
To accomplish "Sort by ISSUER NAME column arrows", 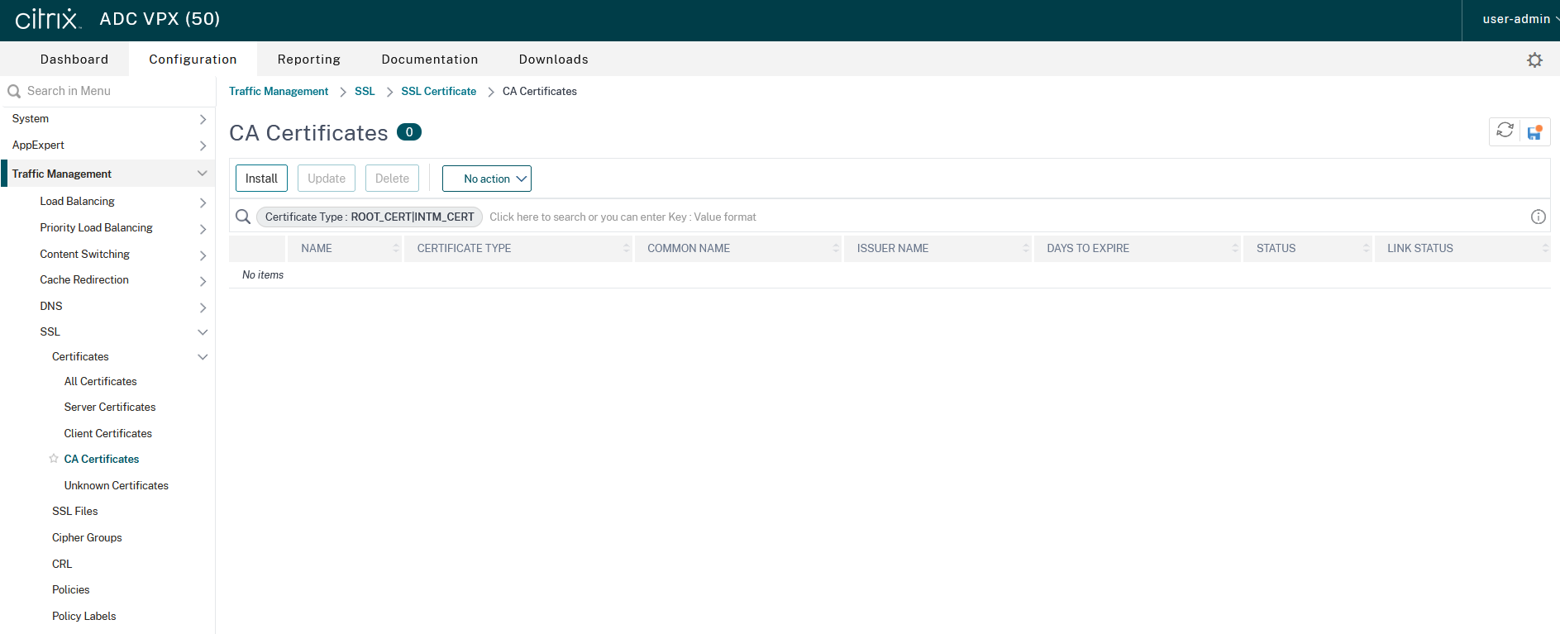I will pos(1026,248).
